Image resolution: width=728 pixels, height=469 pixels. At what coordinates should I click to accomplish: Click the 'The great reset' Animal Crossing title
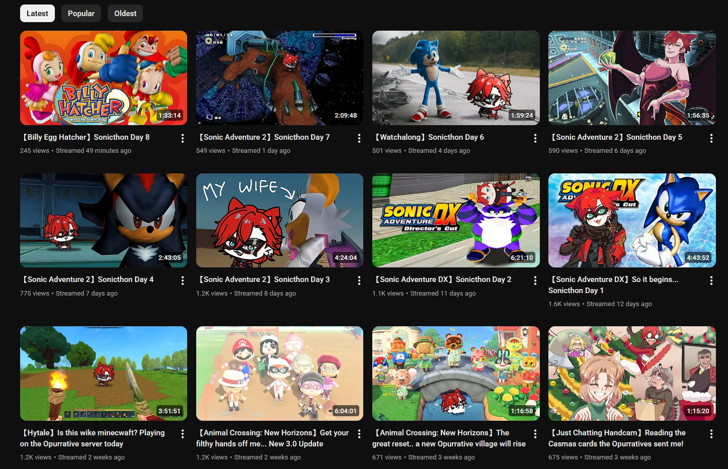(x=449, y=438)
